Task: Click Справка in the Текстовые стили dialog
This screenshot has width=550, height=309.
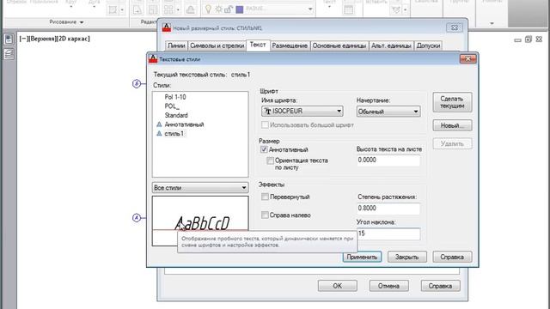Action: coord(452,257)
